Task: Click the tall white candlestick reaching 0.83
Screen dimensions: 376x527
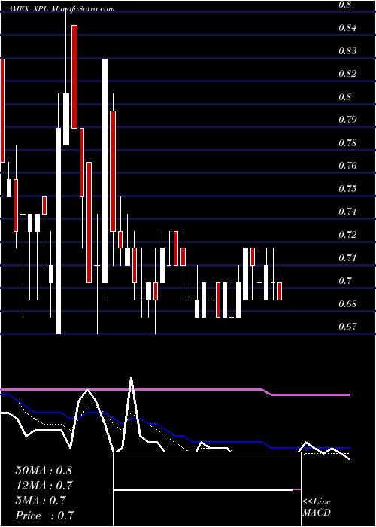Action: tap(105, 171)
